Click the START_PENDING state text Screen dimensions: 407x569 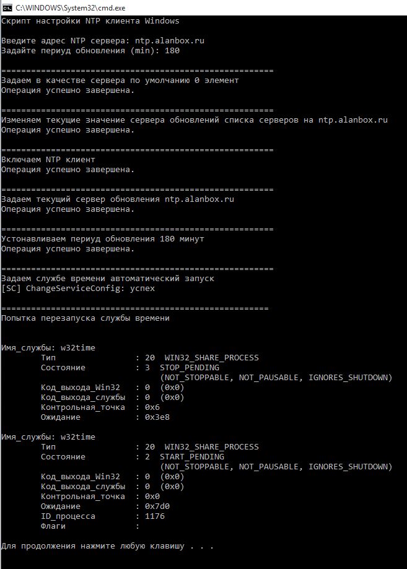click(192, 457)
